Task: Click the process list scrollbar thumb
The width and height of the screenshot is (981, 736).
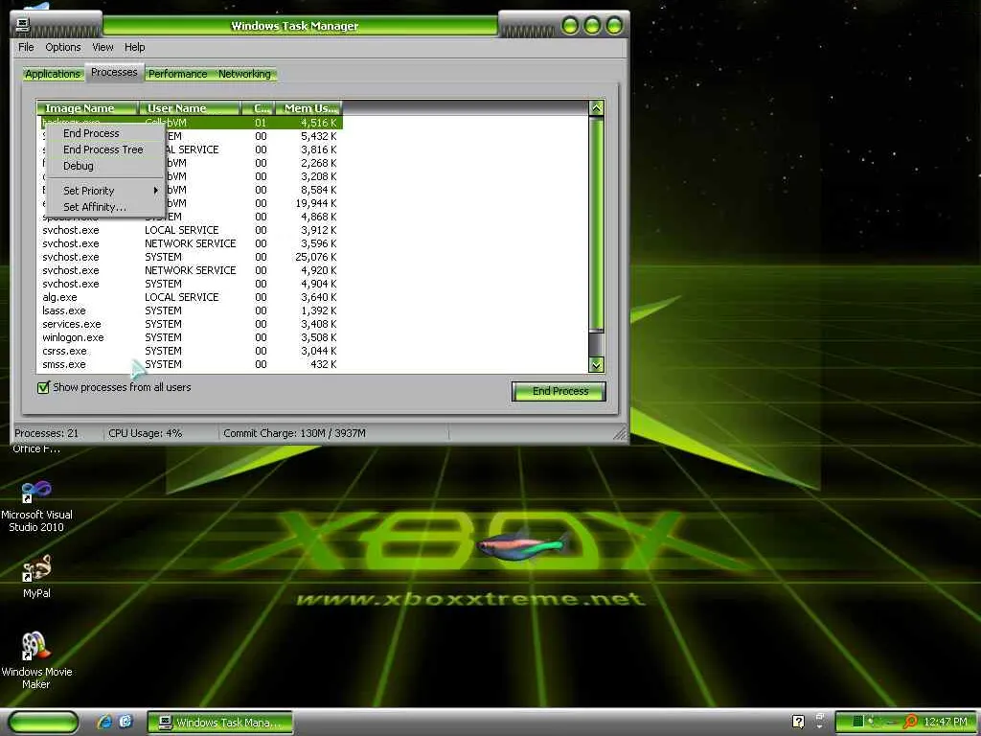Action: coord(596,223)
